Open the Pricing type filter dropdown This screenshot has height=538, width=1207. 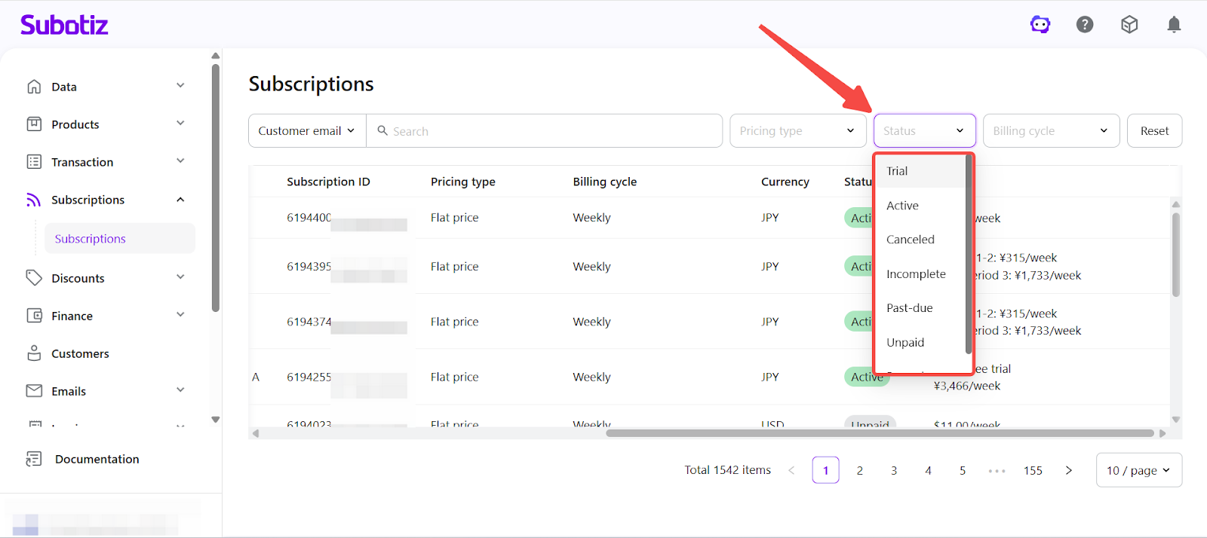tap(797, 131)
